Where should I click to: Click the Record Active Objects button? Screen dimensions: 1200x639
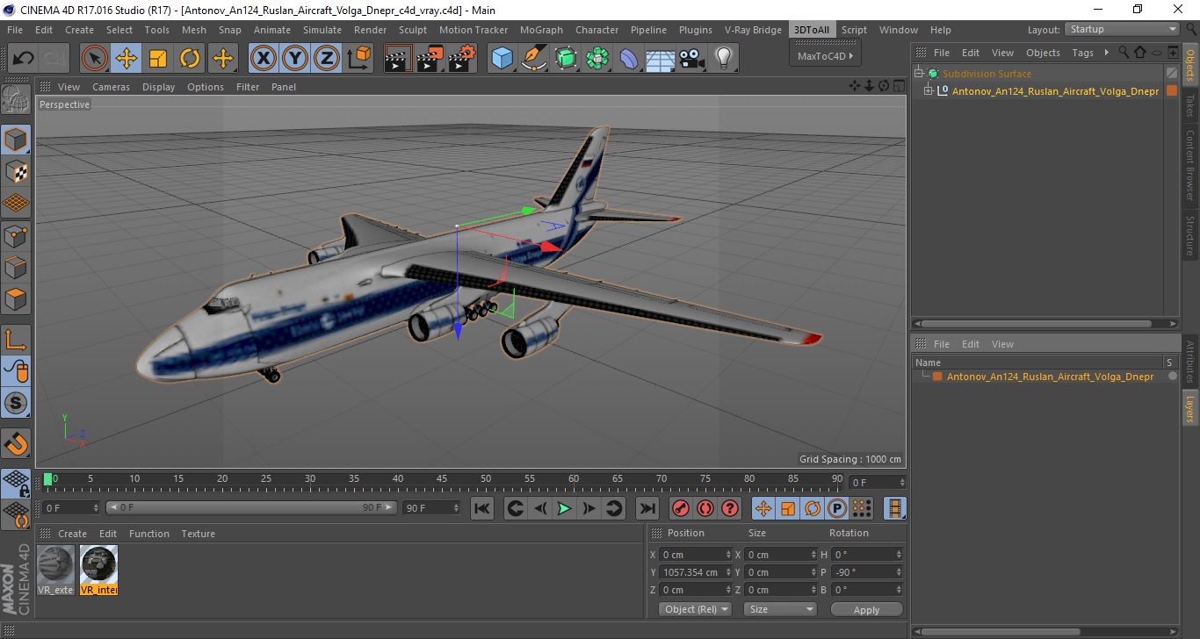click(681, 508)
